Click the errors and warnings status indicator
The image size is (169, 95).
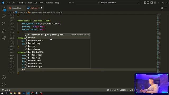tap(6, 90)
